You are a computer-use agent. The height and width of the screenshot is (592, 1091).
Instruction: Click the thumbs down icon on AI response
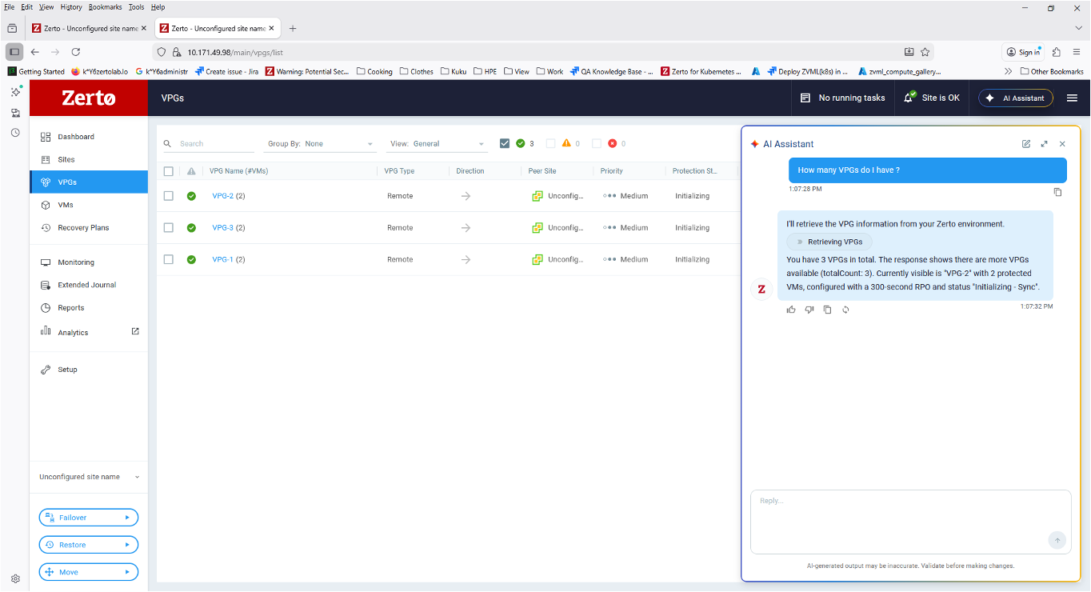click(x=809, y=310)
